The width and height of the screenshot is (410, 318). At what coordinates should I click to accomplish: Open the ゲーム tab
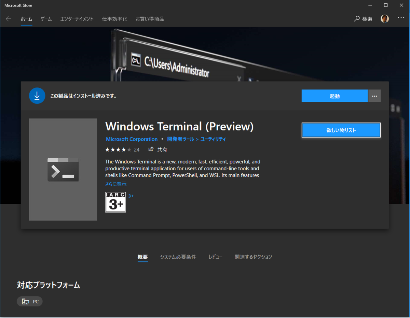[x=46, y=19]
